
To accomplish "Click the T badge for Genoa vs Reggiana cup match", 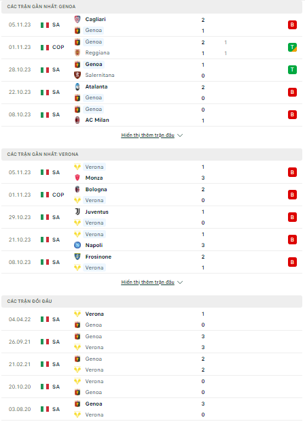I will pyautogui.click(x=292, y=48).
